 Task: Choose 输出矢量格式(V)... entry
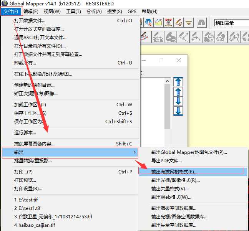193,189
